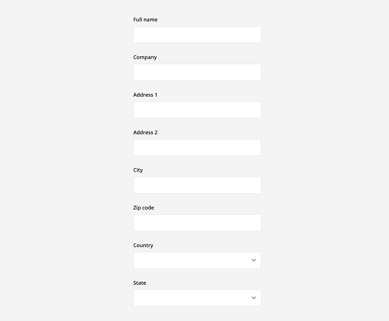This screenshot has width=389, height=321.
Task: Open the State dropdown chevron
Action: [x=253, y=298]
